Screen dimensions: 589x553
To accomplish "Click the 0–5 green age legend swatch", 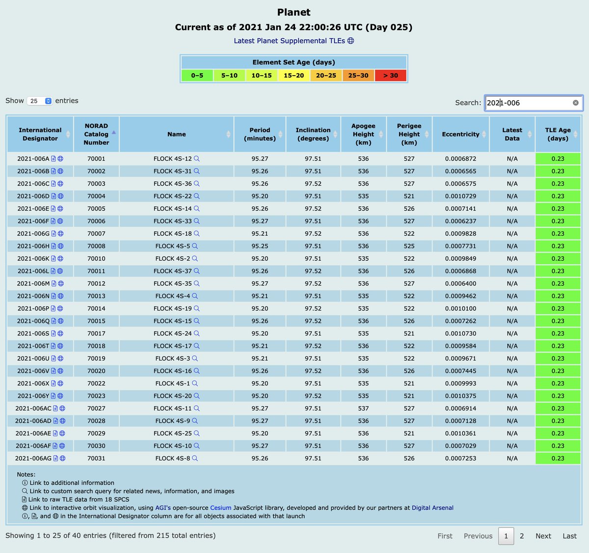I will (197, 75).
